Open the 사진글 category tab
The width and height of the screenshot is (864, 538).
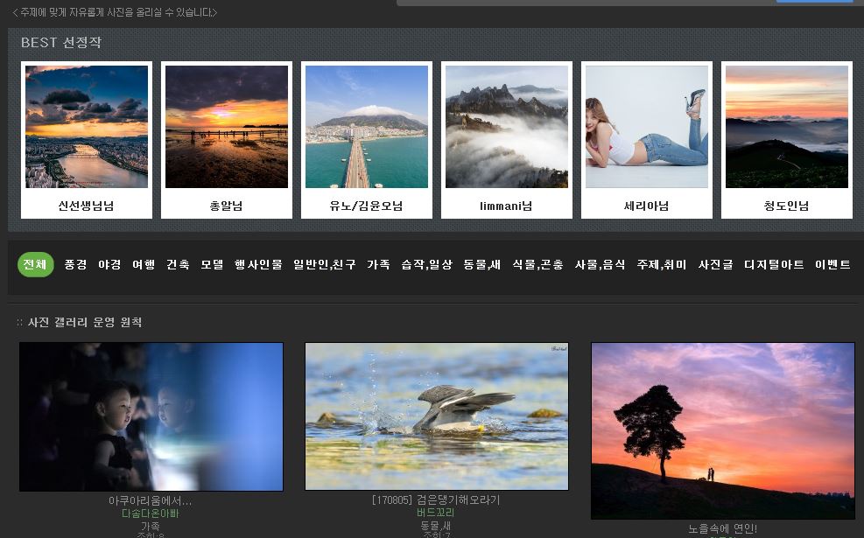pyautogui.click(x=716, y=264)
